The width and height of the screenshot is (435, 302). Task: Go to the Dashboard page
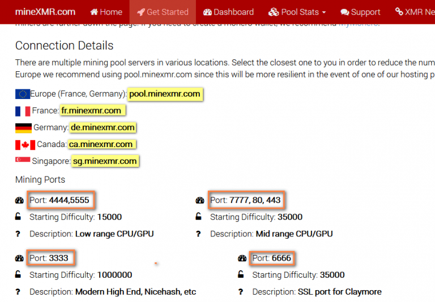tap(228, 12)
